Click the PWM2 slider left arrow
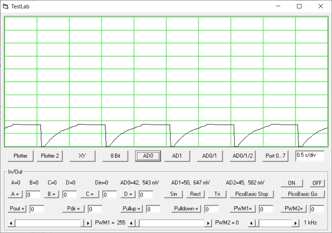Image resolution: width=332 pixels, height=233 pixels. click(x=132, y=223)
